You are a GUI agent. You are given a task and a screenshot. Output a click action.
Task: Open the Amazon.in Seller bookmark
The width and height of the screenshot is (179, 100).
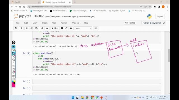20,11
